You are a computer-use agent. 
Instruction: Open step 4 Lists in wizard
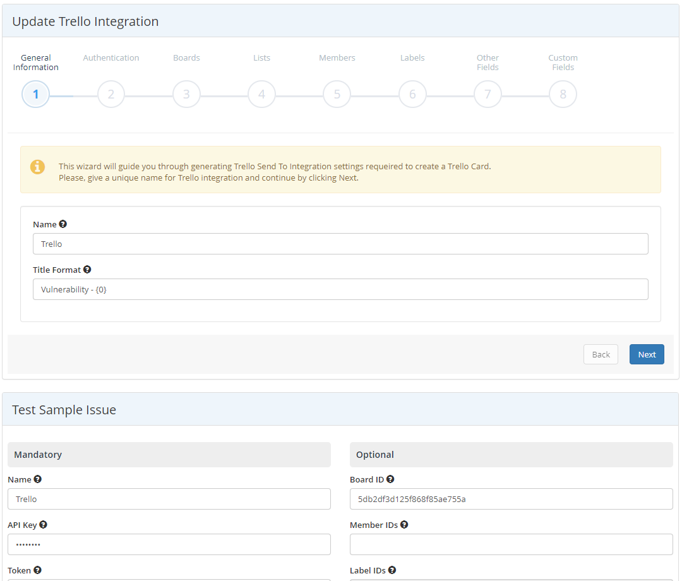click(261, 95)
